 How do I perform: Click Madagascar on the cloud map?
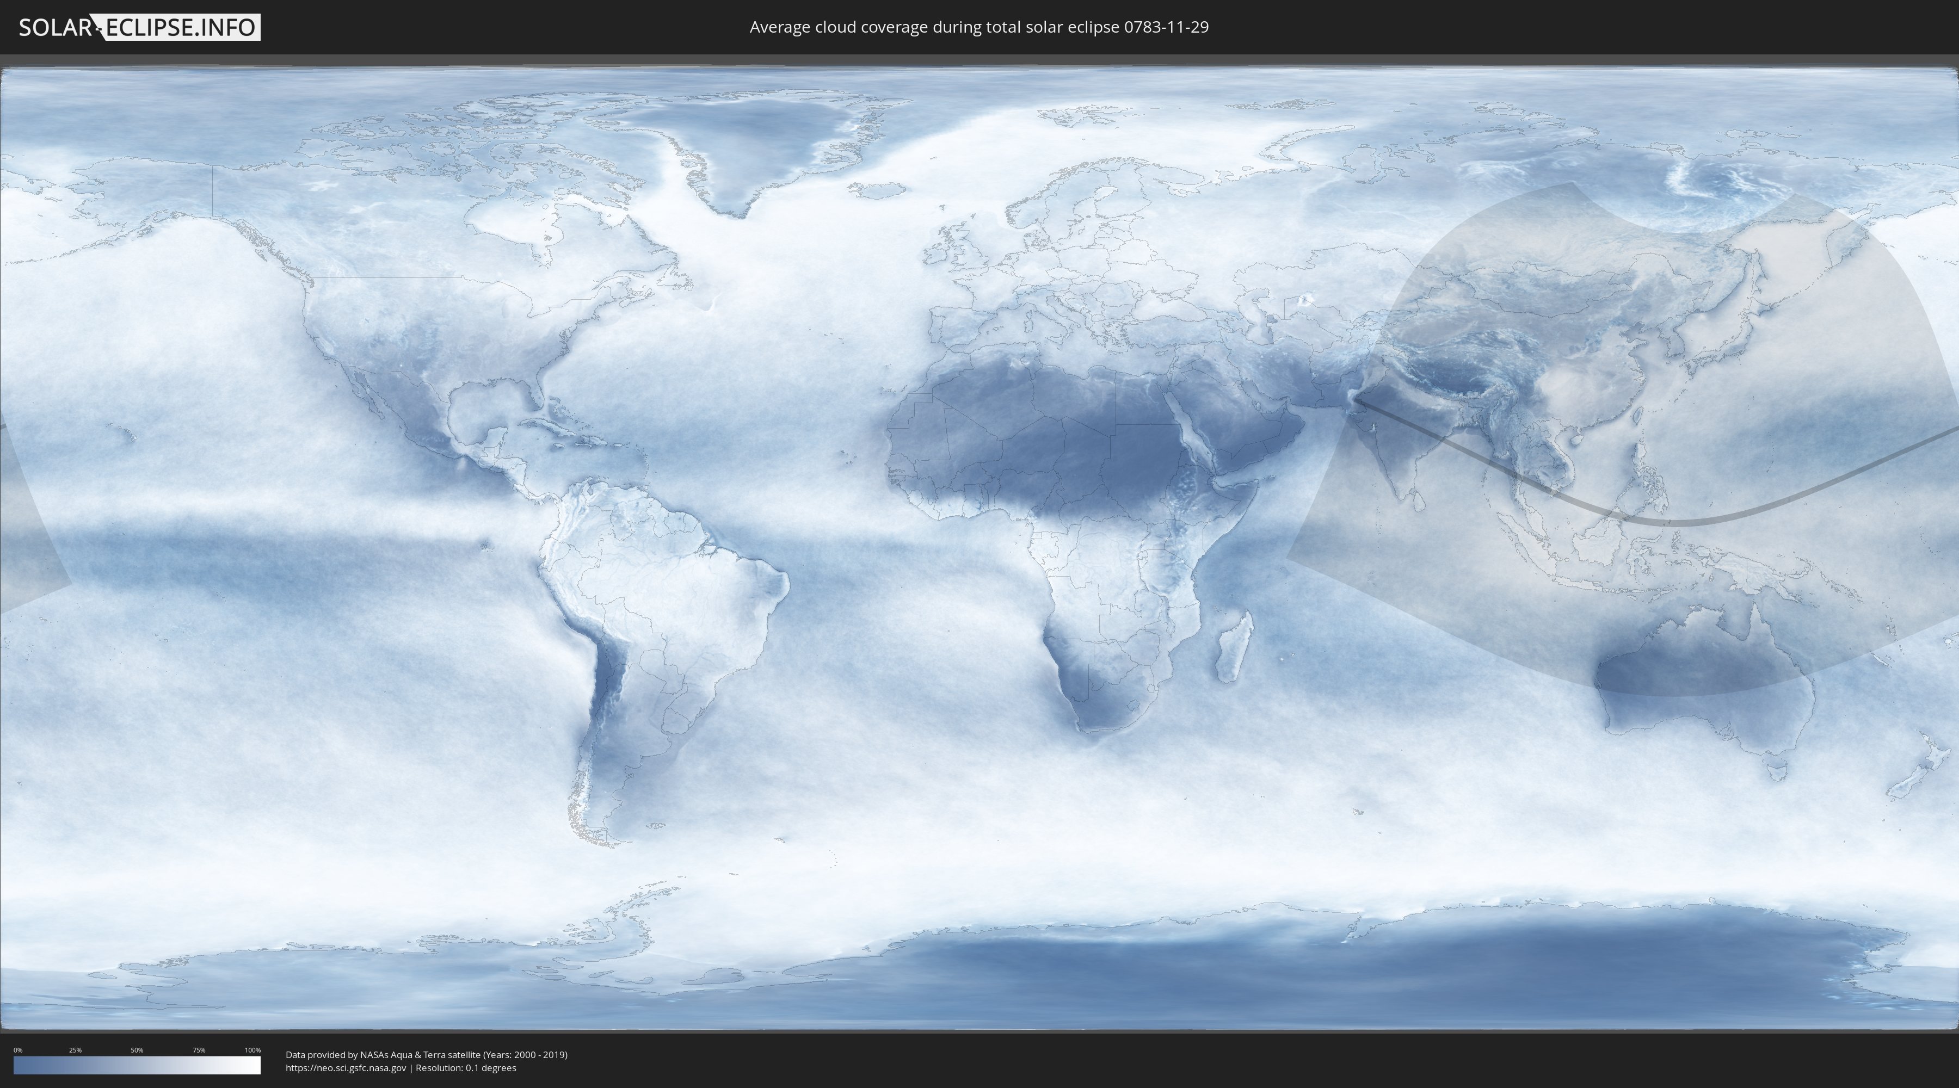point(1234,647)
